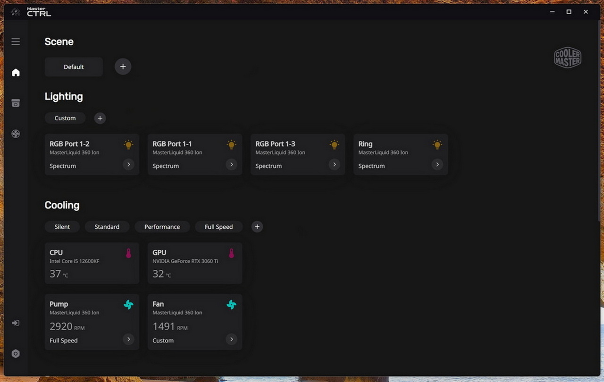604x382 pixels.
Task: Click the CPU thermometer icon
Action: [x=128, y=254]
